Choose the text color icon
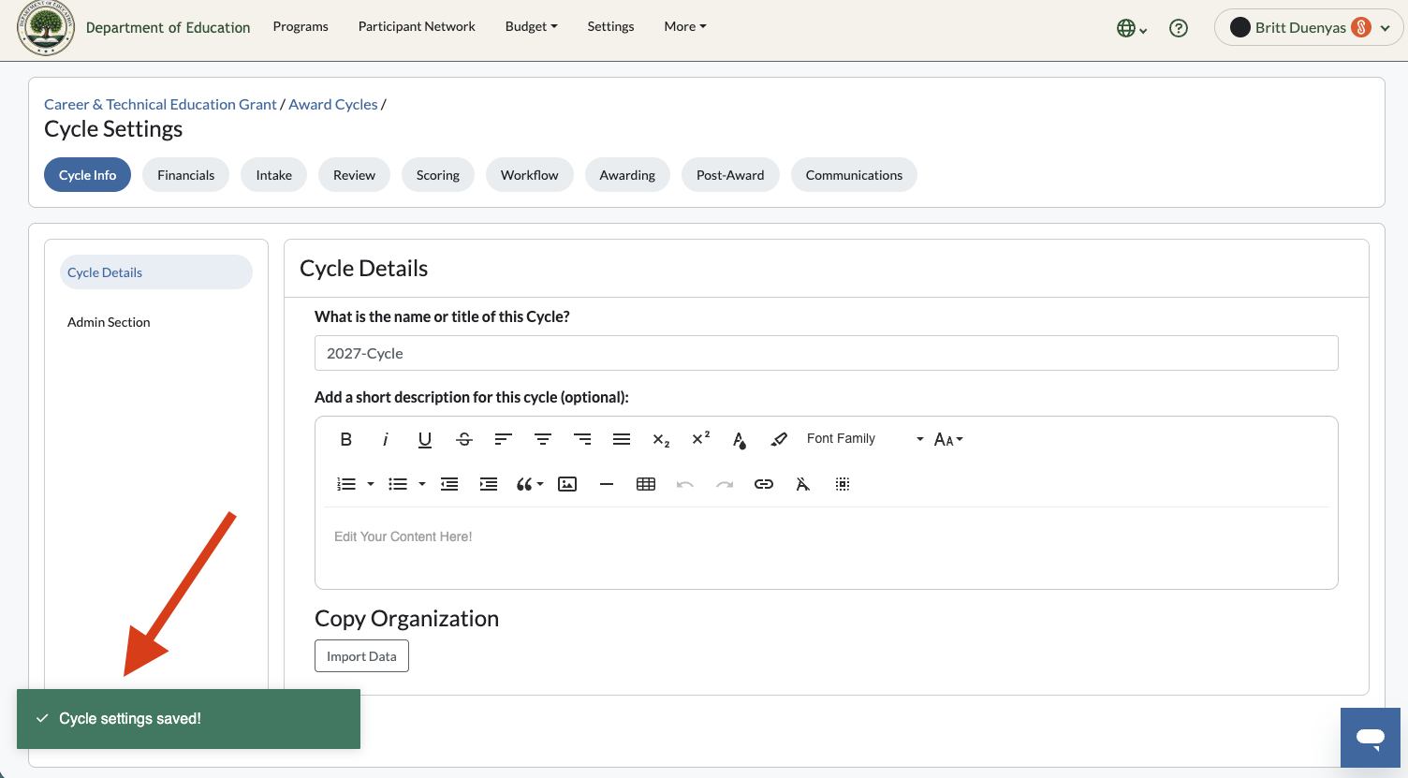The height and width of the screenshot is (778, 1408). [740, 439]
